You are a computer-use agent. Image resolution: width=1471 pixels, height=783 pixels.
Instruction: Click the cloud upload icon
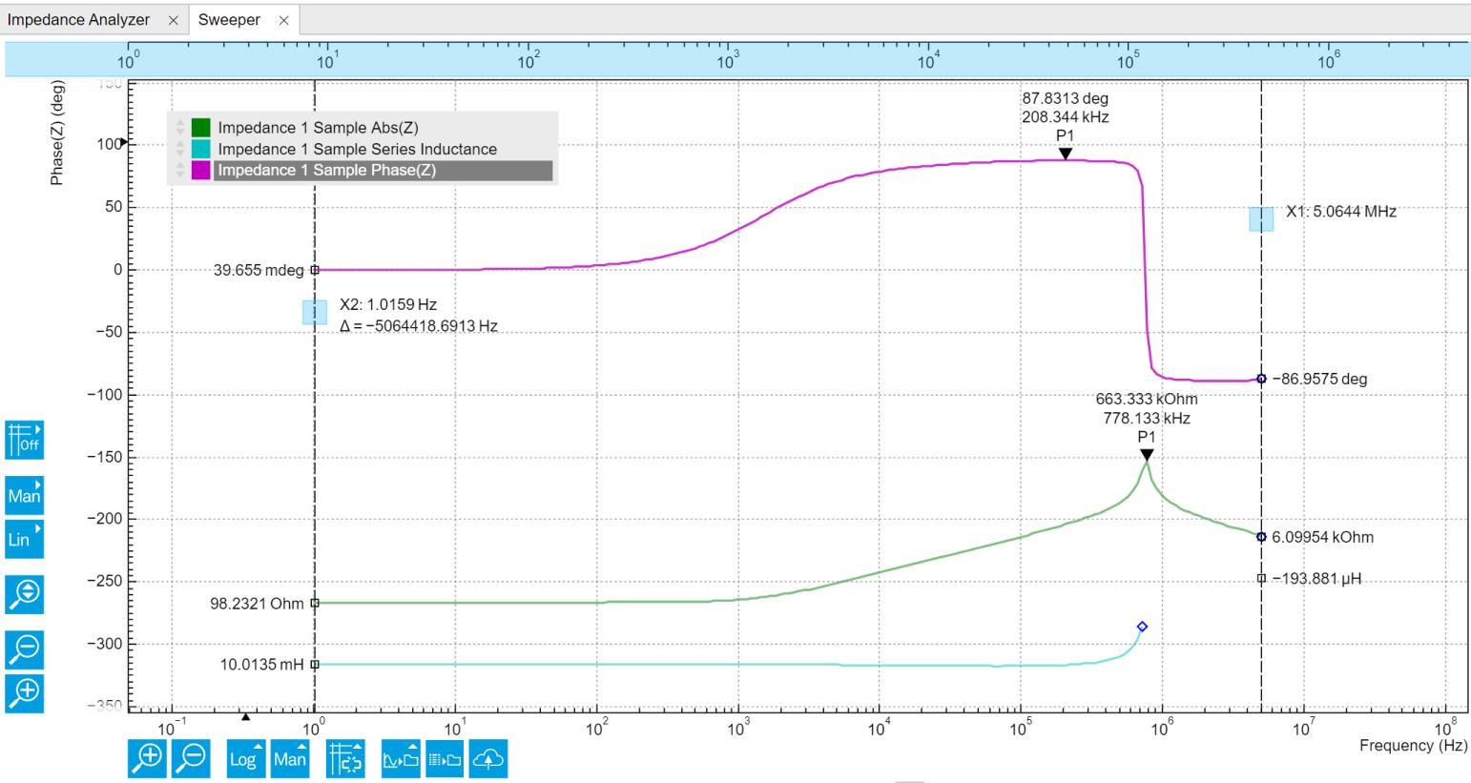(x=487, y=758)
